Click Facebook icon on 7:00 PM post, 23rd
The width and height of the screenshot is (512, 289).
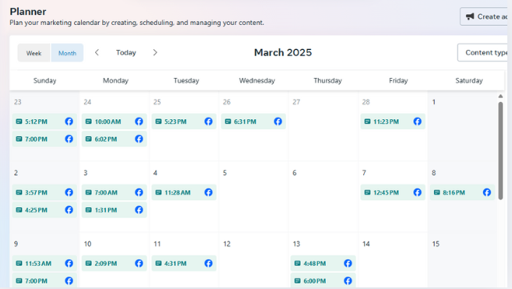pyautogui.click(x=69, y=139)
